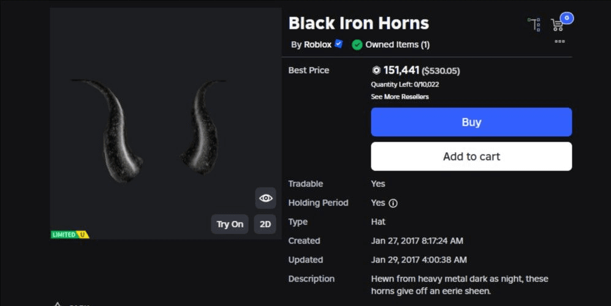
Task: Click the Holding Period info icon
Action: point(393,203)
